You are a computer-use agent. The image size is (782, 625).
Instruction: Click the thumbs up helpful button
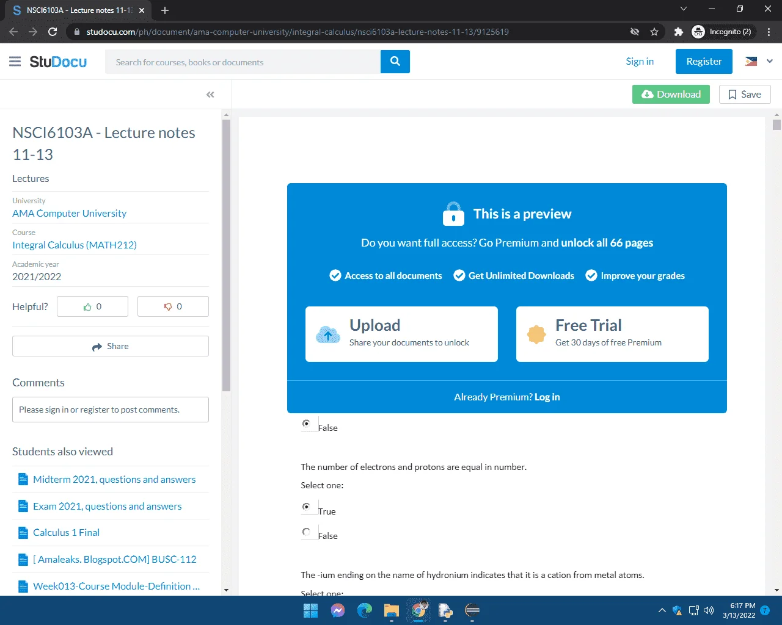92,306
